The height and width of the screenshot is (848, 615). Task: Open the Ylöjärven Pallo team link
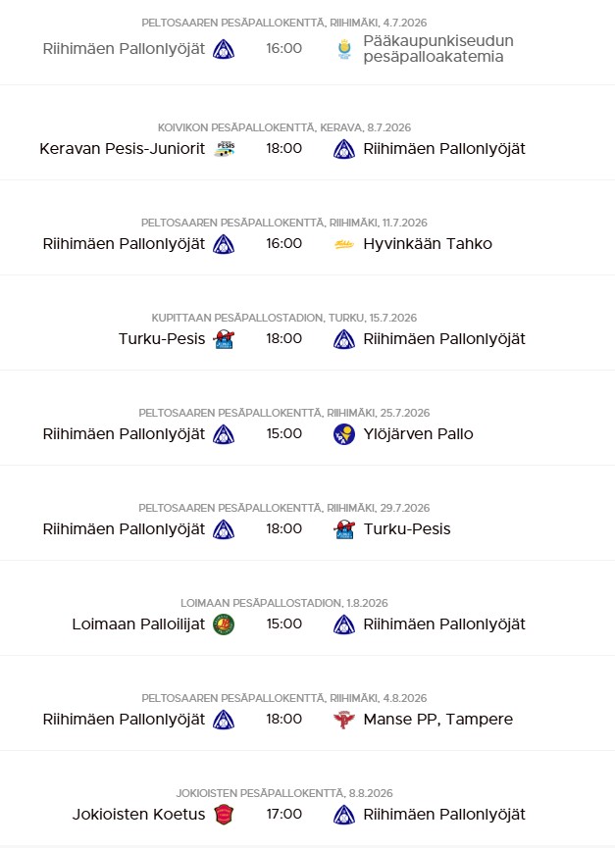pyautogui.click(x=418, y=434)
